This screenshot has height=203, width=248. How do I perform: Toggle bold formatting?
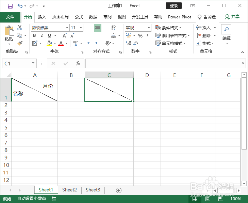[x=34, y=35]
